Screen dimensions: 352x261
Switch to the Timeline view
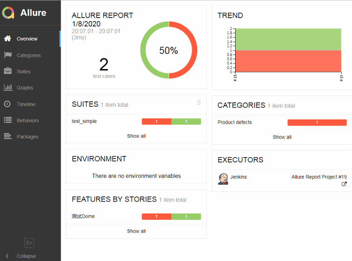(x=30, y=104)
